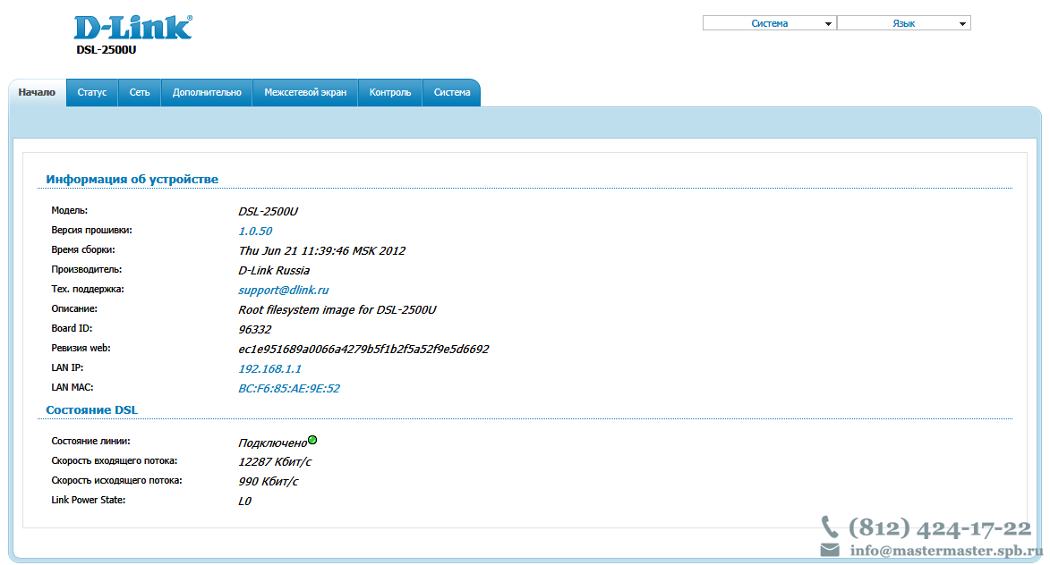The width and height of the screenshot is (1050, 565).
Task: Click the web revision hash value
Action: click(363, 349)
